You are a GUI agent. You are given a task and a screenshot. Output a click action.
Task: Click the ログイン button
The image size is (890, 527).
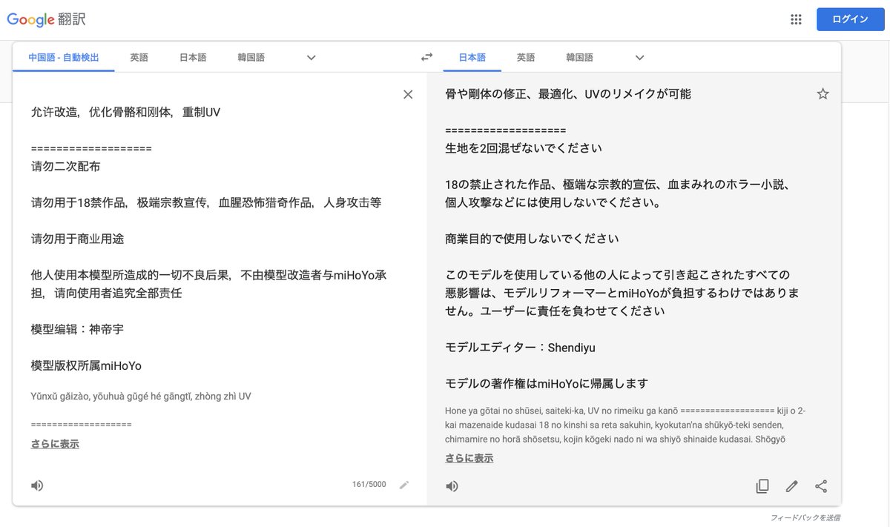[x=850, y=19]
